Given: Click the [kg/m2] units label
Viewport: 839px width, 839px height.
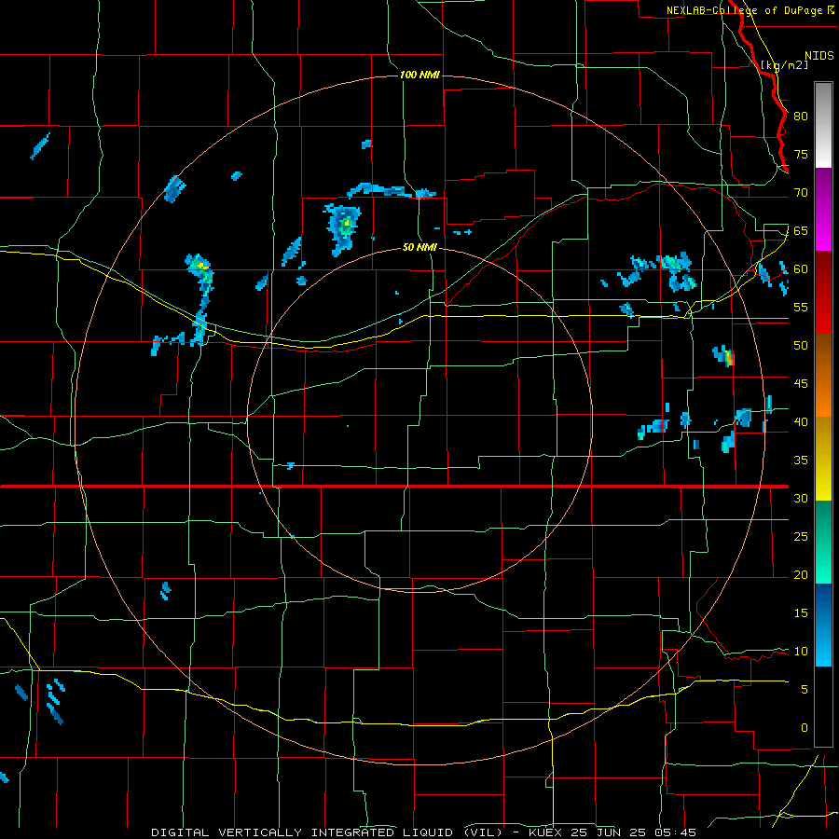Looking at the screenshot, I should (784, 65).
